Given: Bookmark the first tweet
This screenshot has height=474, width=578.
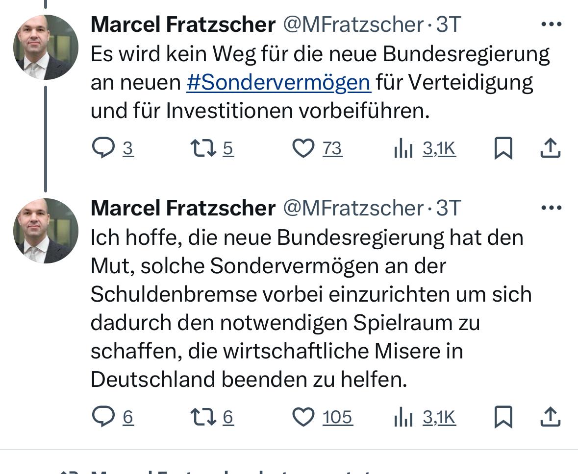Looking at the screenshot, I should 504,148.
